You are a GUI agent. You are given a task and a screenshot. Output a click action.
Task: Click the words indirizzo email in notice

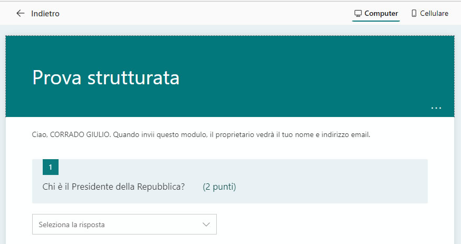(x=345, y=134)
